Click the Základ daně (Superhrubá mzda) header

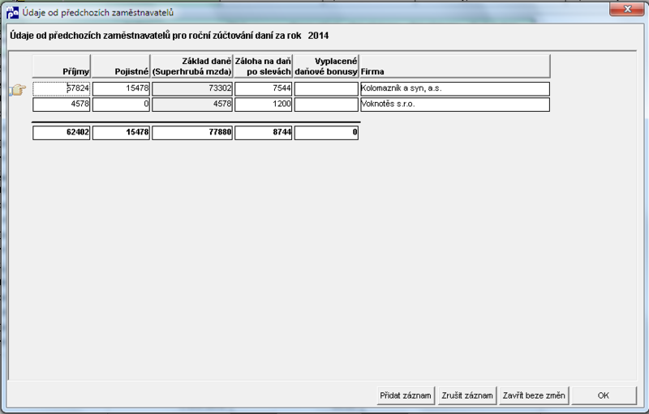click(x=192, y=66)
